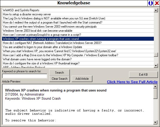Click the article preview scroll-up arrow
Image resolution: width=160 pixels, height=127 pixels.
[155, 86]
